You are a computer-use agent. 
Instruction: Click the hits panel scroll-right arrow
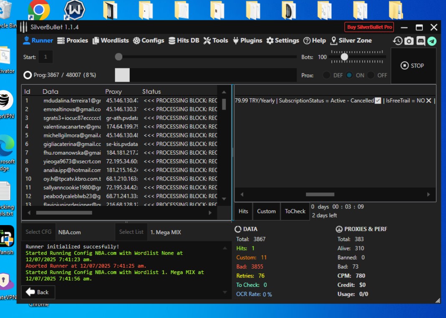pyautogui.click(x=428, y=194)
